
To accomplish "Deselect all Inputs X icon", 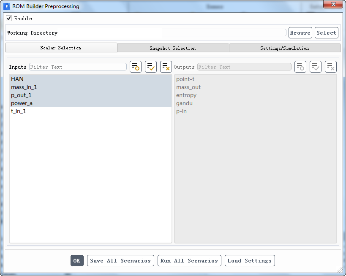I will [166, 67].
